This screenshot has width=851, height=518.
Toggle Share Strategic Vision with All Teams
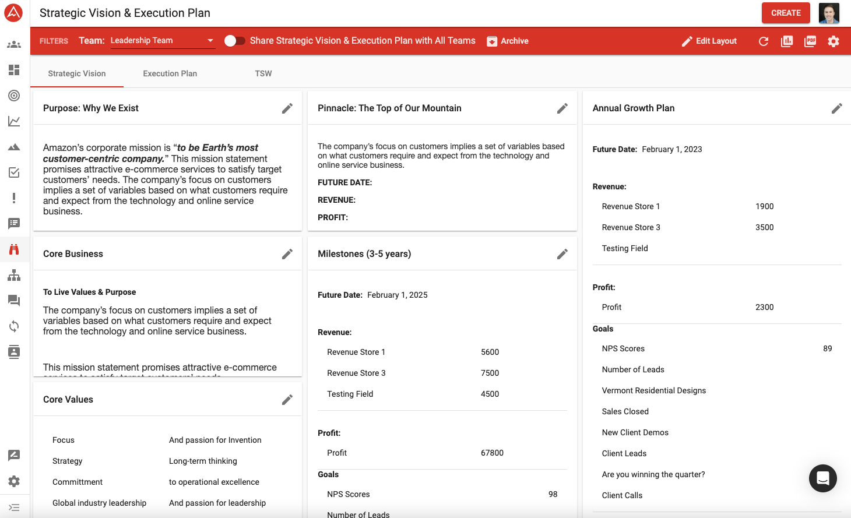click(234, 41)
